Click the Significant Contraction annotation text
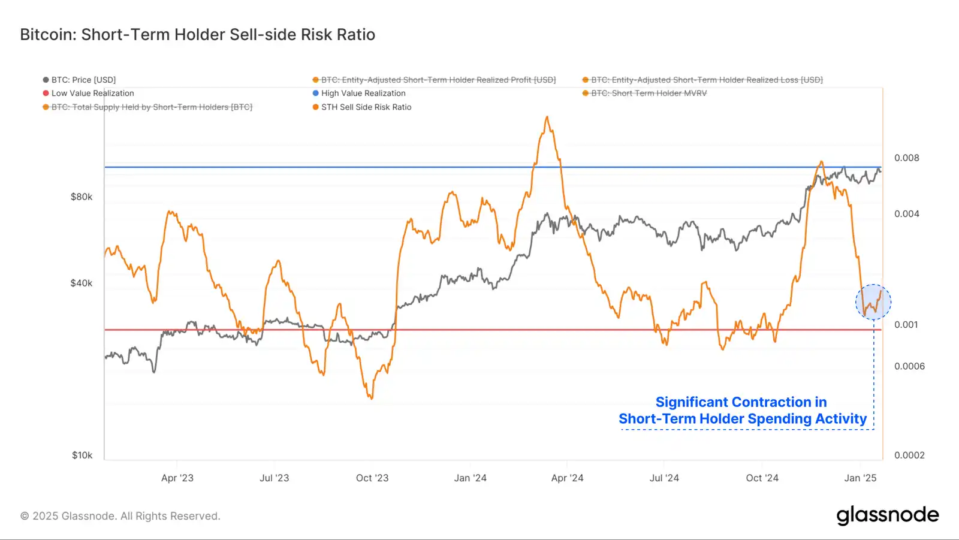This screenshot has height=540, width=959. [x=743, y=411]
